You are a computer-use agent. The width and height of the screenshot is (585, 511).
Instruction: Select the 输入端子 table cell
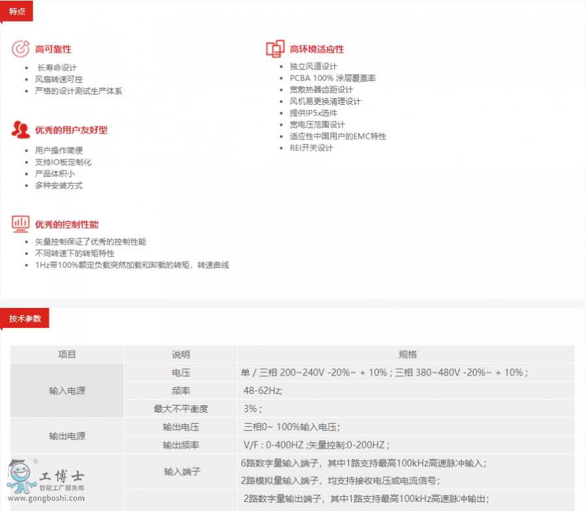[x=181, y=472]
